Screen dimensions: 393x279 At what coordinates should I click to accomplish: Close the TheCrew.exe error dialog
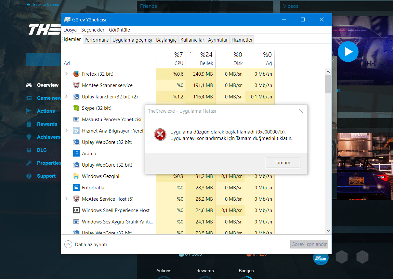pyautogui.click(x=301, y=111)
